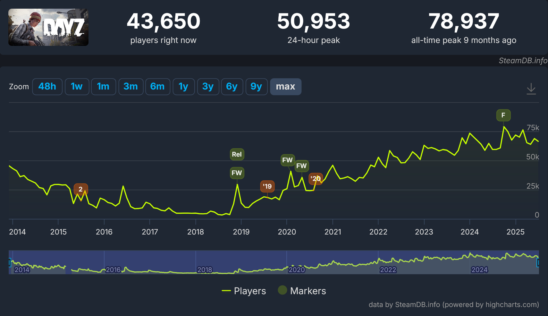Click the 2021 x-axis label
The height and width of the screenshot is (316, 548).
pos(333,232)
